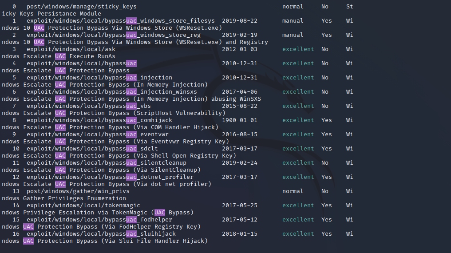The width and height of the screenshot is (451, 253).
Task: Click 'Yes' check value in bypassuac_comhijack row
Action: [x=326, y=120]
